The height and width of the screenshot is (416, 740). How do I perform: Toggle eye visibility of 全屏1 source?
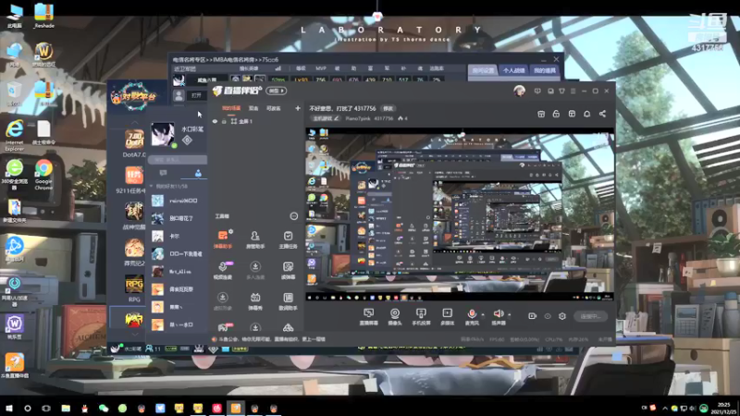(x=215, y=121)
